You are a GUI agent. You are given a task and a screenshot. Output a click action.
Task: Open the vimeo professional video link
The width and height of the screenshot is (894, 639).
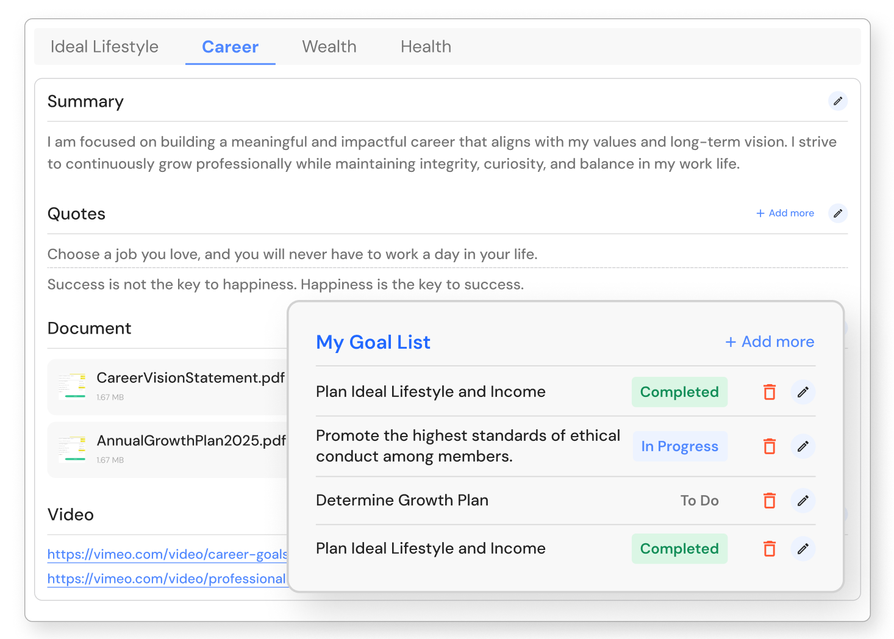(166, 579)
